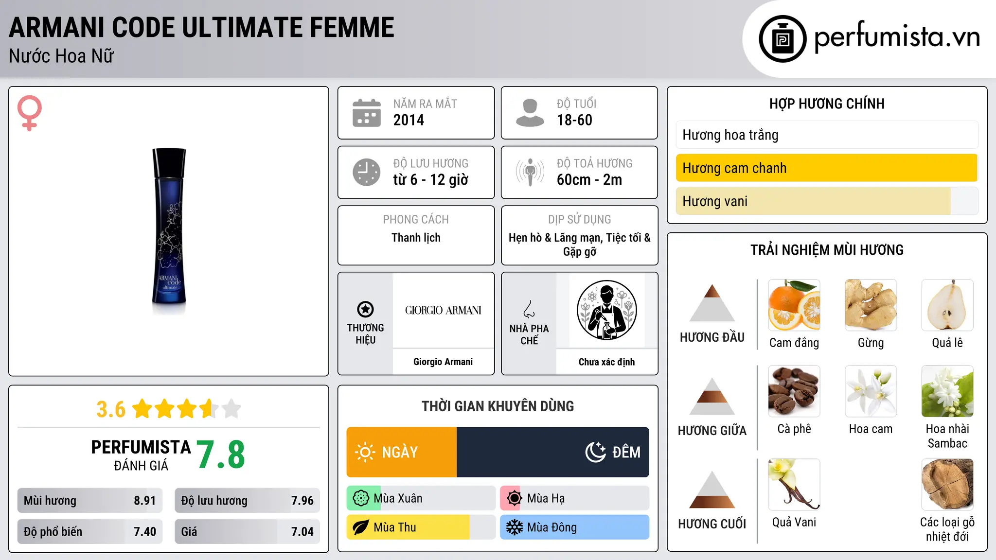Click the sillage value 60cm - 2m
Screen dimensions: 996x560
point(589,180)
